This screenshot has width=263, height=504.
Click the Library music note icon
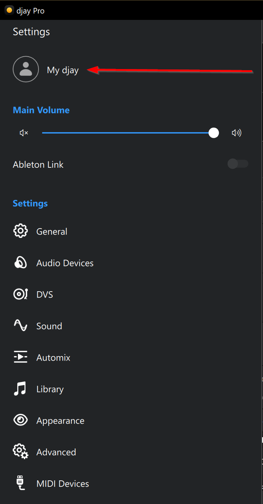click(x=21, y=389)
